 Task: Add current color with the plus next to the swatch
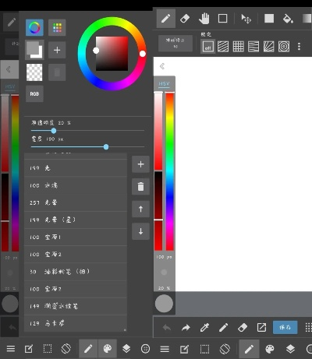pyautogui.click(x=57, y=50)
